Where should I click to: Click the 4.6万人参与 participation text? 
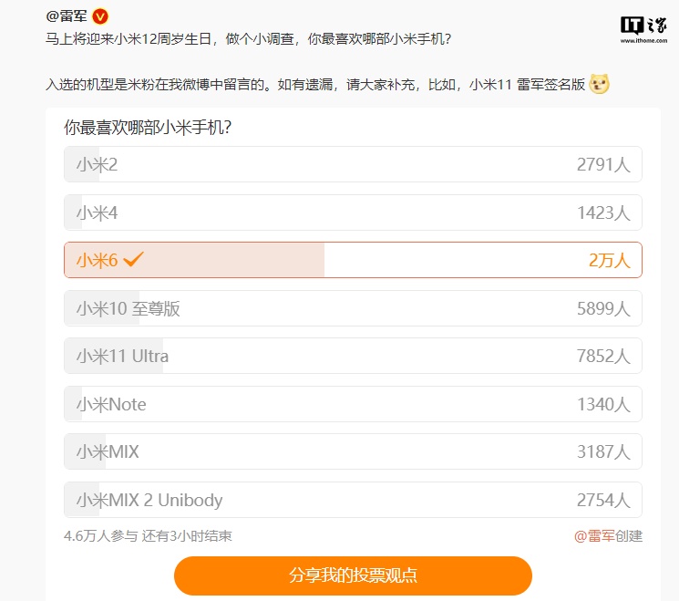point(100,536)
